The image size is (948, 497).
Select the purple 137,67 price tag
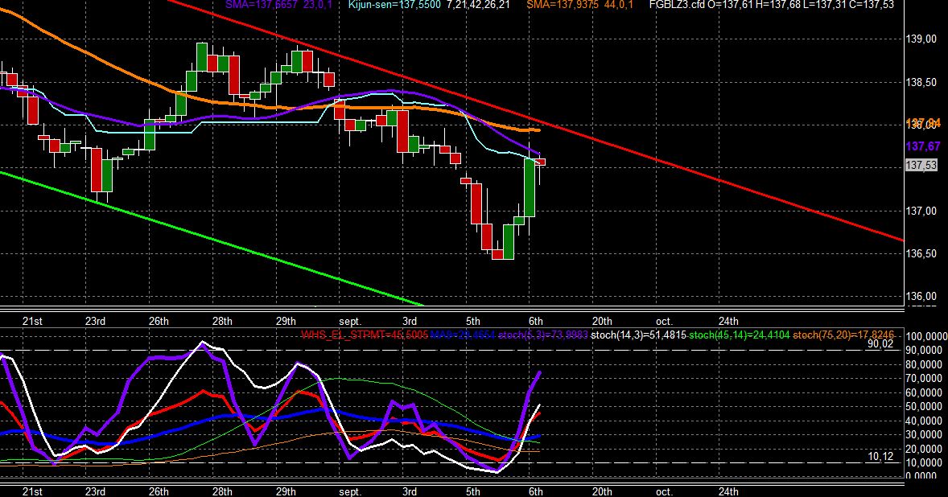pos(922,146)
